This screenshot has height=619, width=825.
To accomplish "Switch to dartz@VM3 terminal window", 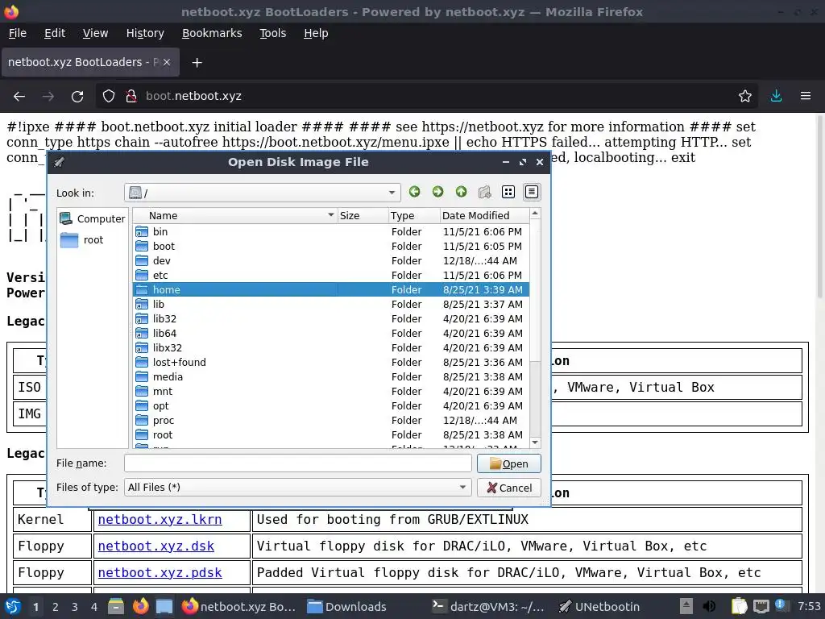I will tap(487, 607).
